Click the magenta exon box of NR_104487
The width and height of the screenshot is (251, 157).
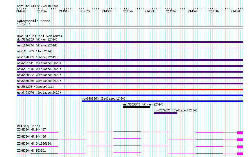(240, 133)
